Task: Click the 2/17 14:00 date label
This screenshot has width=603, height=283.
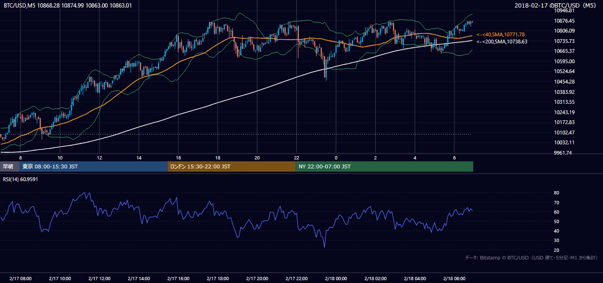Action: coord(139,278)
